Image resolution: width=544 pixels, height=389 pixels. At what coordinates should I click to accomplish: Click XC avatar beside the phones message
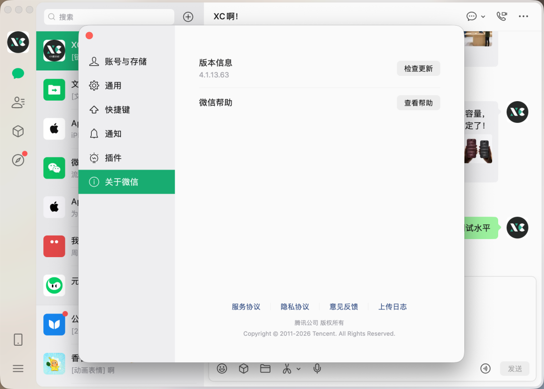coord(517,112)
